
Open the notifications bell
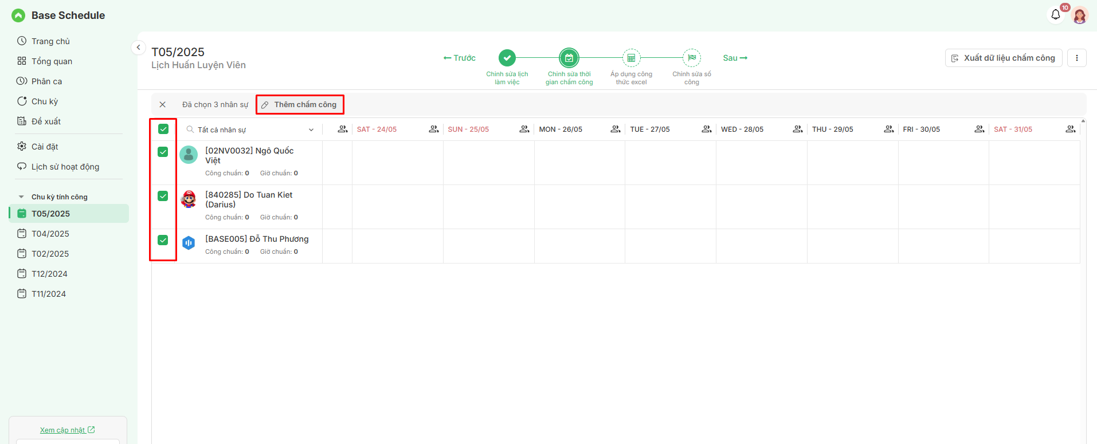point(1056,14)
